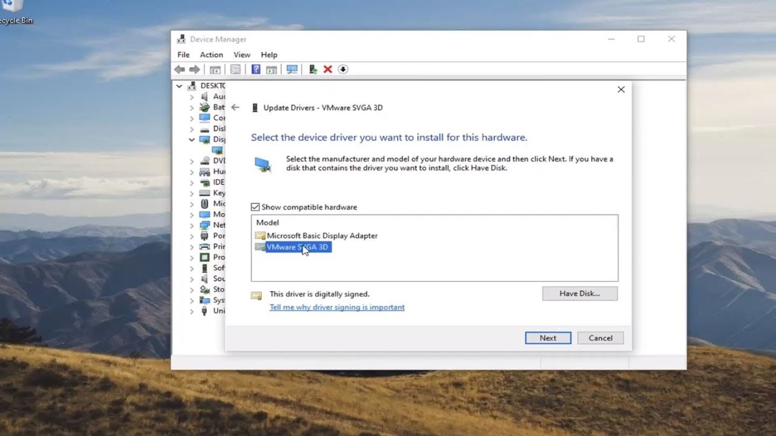
Task: Open the Action menu
Action: (x=212, y=54)
